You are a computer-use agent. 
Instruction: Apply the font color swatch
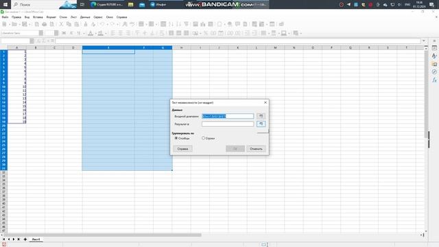pyautogui.click(x=91, y=34)
